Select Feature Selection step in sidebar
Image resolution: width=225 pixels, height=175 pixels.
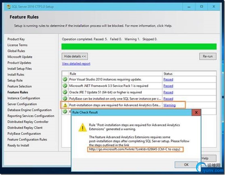(x=20, y=86)
